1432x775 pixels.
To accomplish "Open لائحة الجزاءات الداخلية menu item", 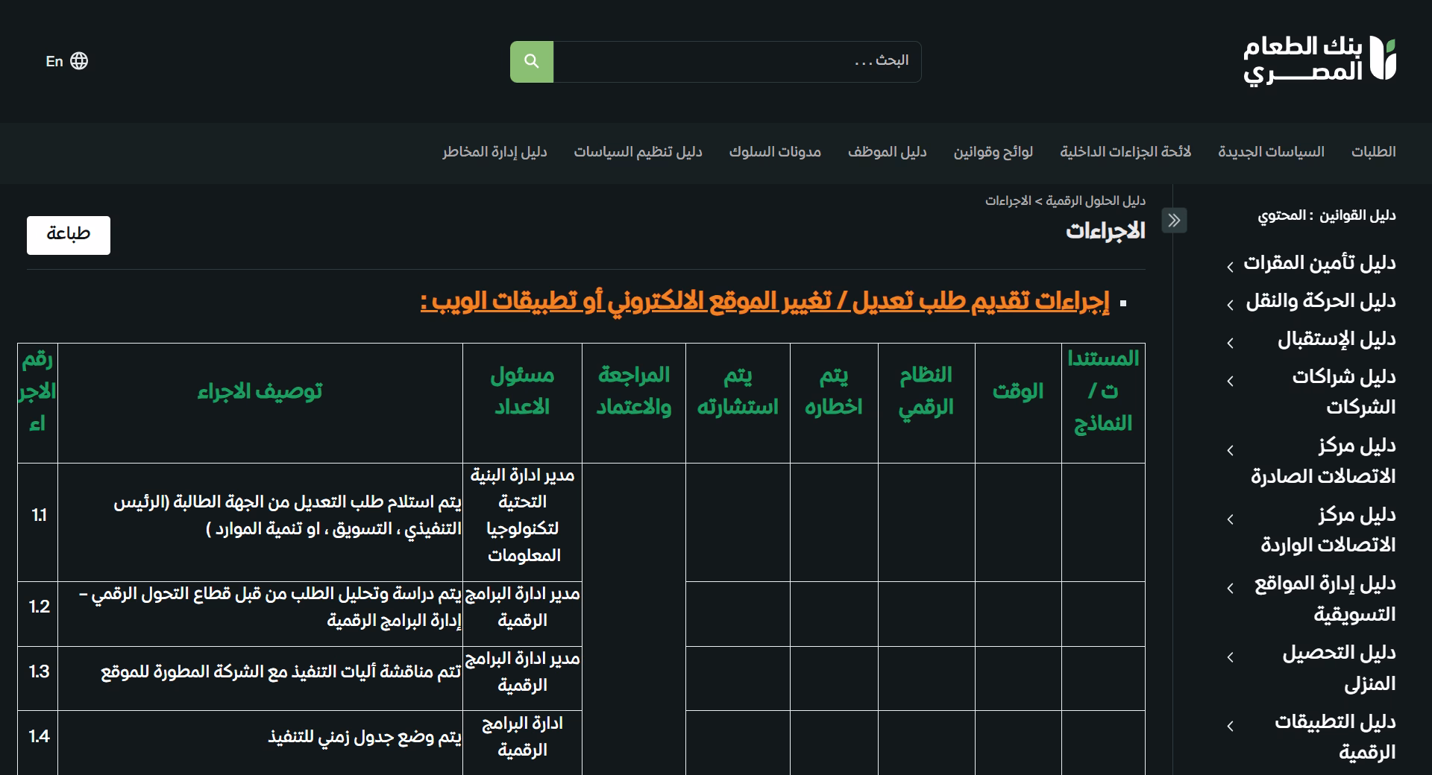I will point(1125,152).
